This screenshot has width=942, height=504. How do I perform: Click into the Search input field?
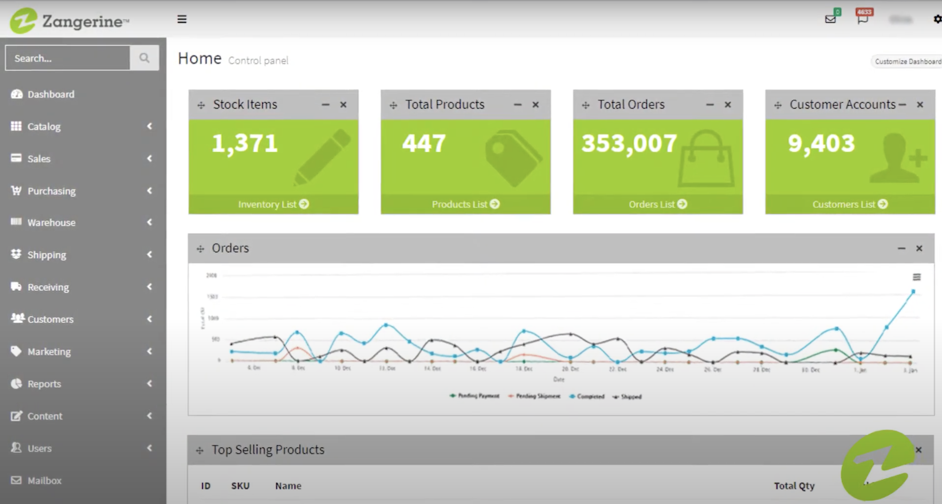coord(68,58)
